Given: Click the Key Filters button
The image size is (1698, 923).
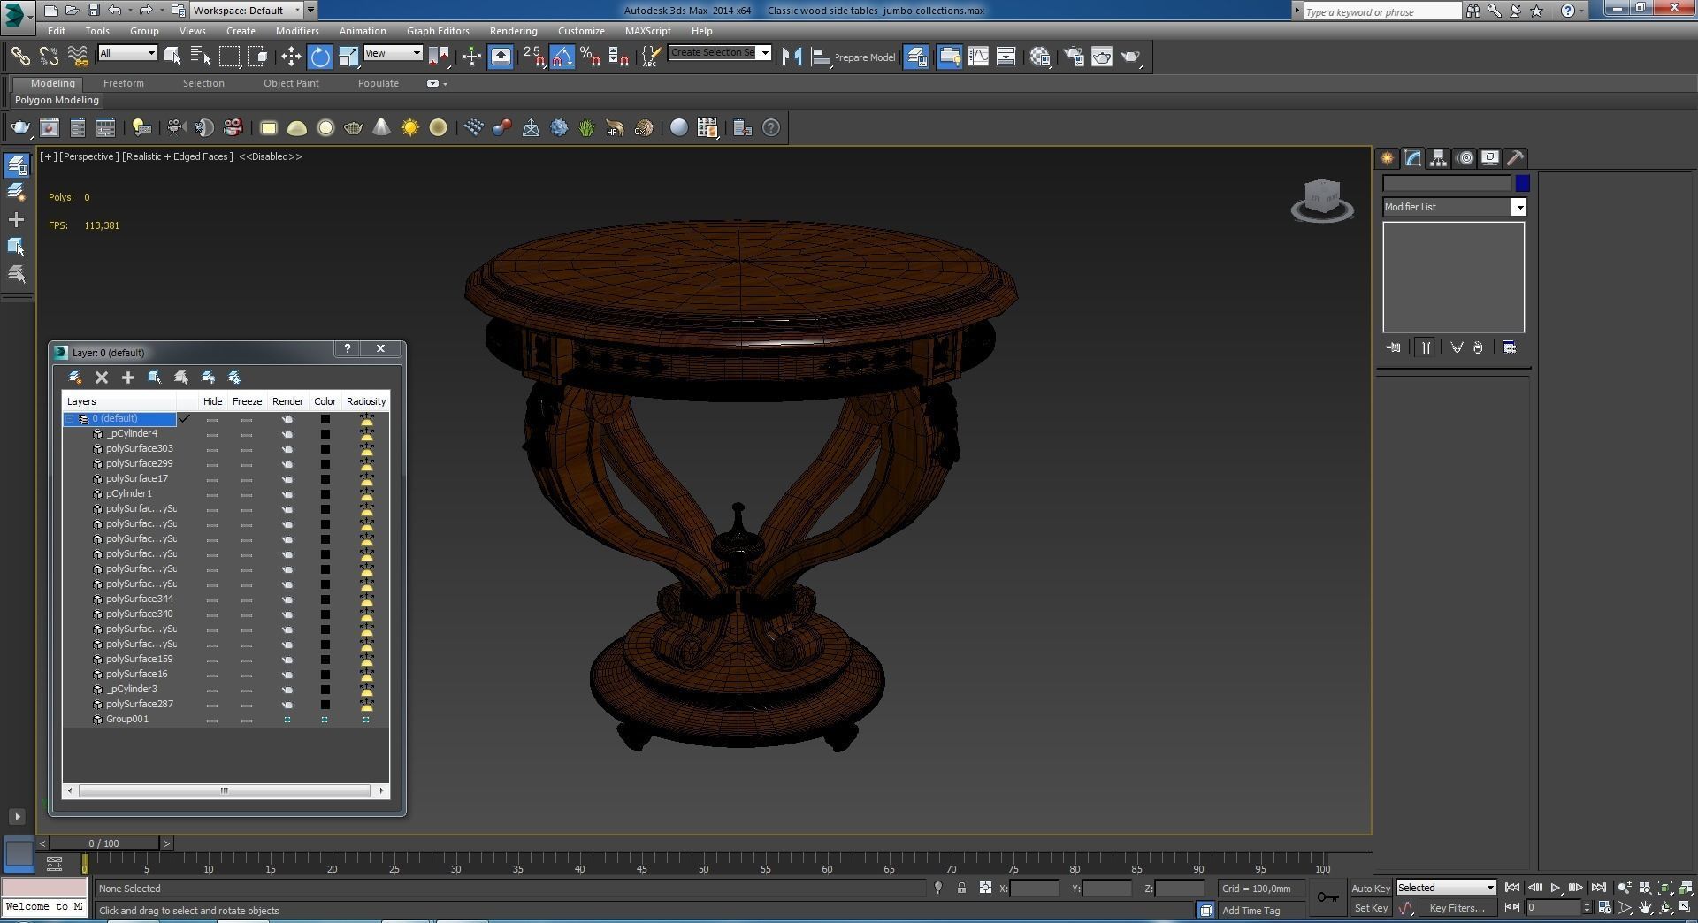Looking at the screenshot, I should [x=1457, y=908].
